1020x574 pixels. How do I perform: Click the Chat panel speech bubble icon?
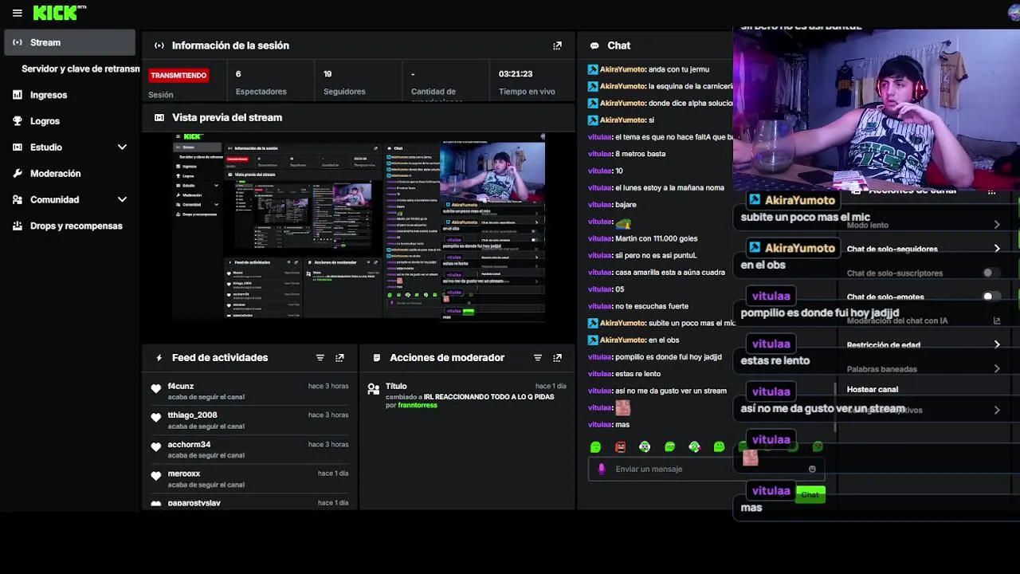pyautogui.click(x=594, y=45)
